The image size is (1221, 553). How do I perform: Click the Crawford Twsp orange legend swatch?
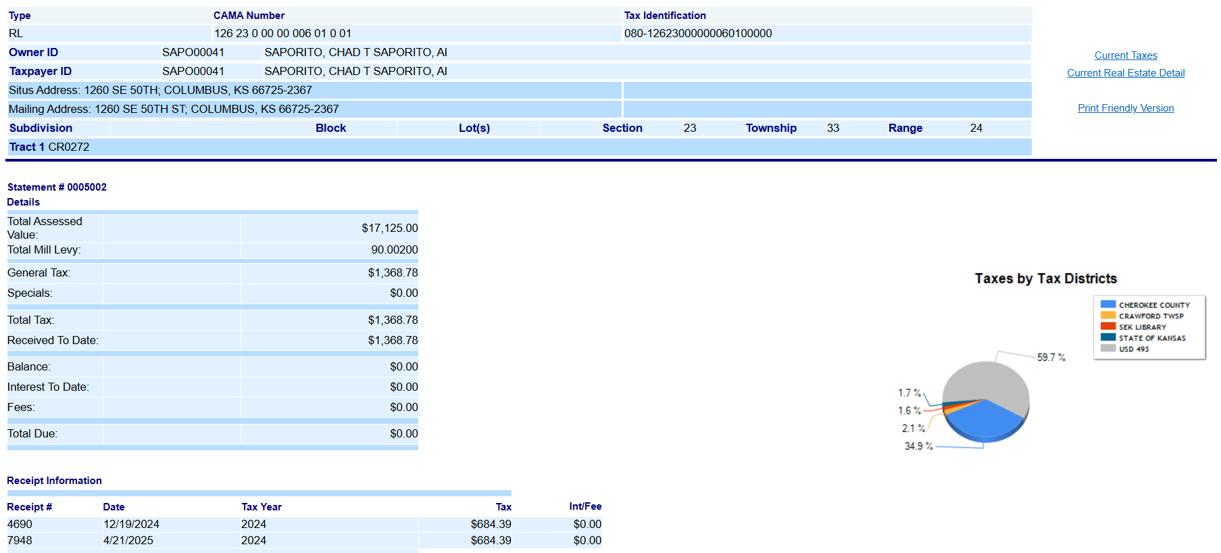coord(1107,316)
